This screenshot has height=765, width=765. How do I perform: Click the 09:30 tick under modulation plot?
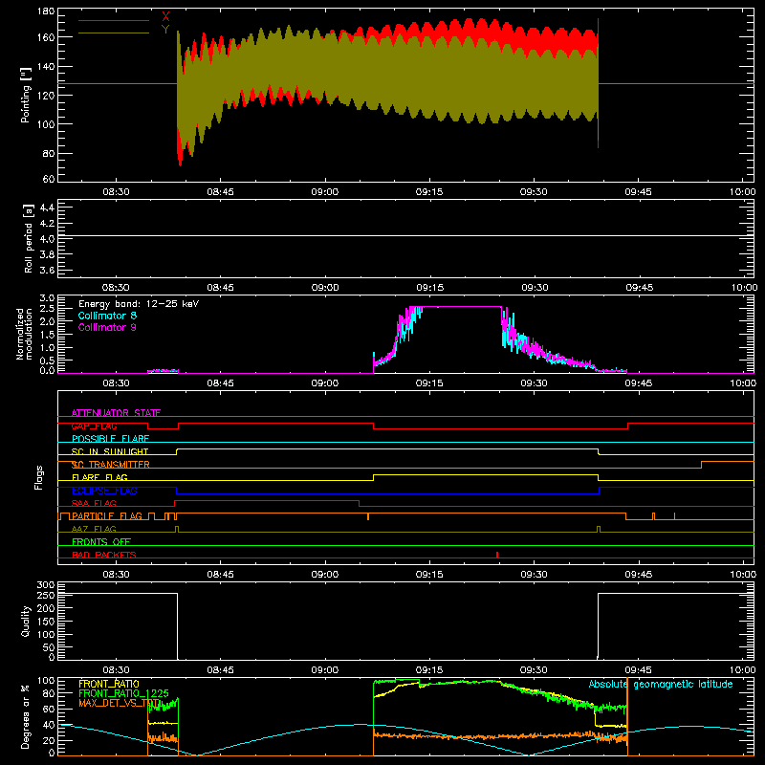coord(534,383)
